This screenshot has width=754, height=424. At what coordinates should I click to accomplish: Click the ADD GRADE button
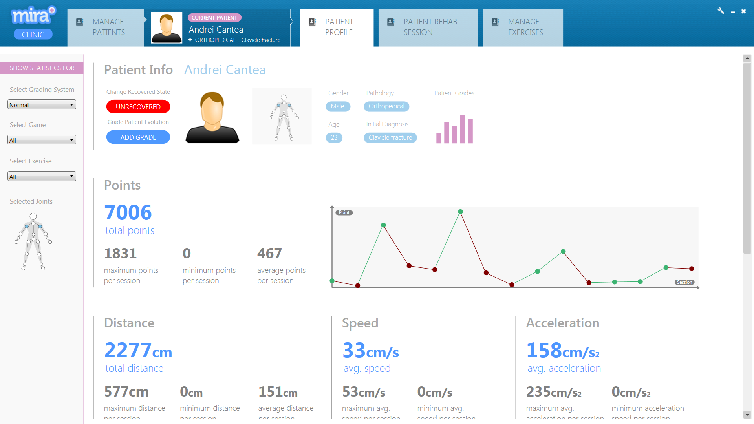click(x=138, y=137)
